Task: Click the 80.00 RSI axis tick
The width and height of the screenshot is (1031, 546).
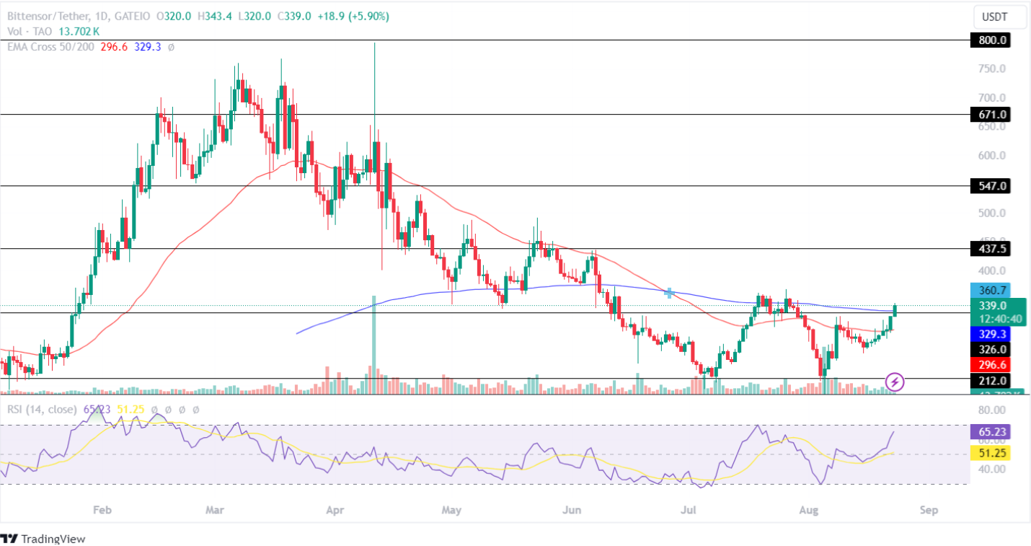Action: 991,412
